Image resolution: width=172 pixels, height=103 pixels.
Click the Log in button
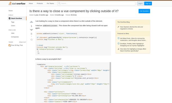pyautogui.click(x=140, y=3)
